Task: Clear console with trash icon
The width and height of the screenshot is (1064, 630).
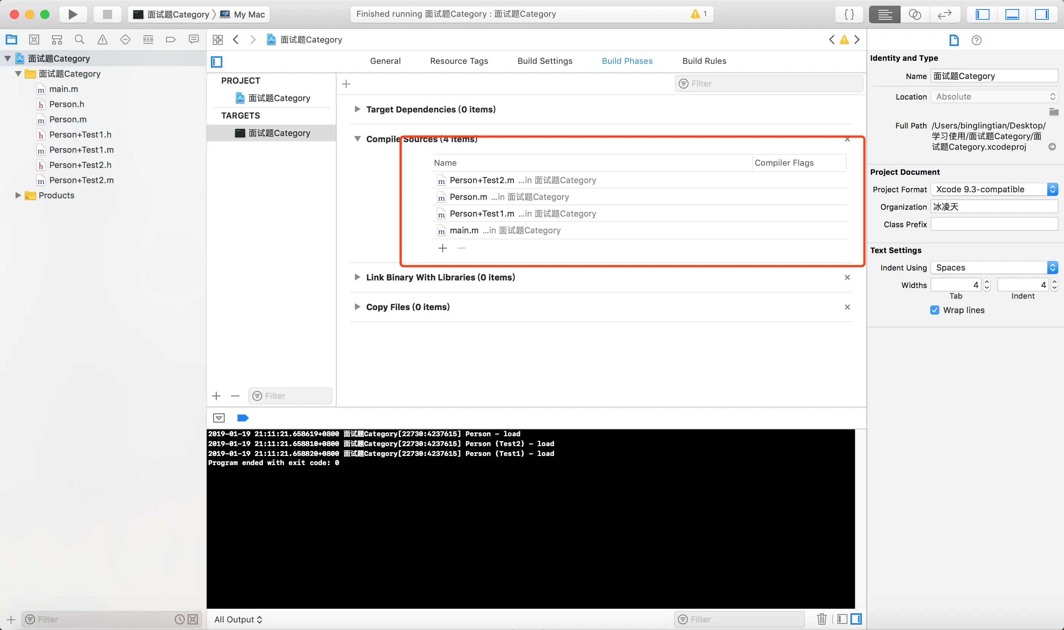Action: [822, 619]
